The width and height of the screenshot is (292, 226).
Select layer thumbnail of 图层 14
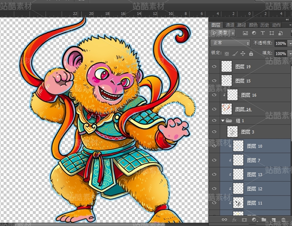click(x=226, y=109)
